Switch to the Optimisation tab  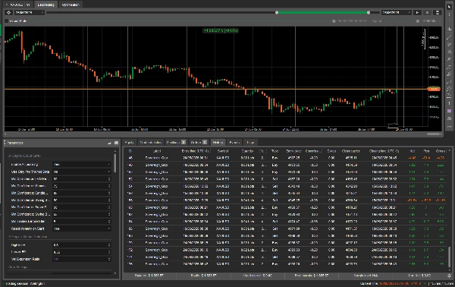pyautogui.click(x=71, y=5)
